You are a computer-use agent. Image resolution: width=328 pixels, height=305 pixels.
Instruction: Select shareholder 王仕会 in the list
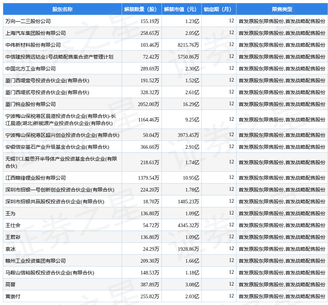[x=13, y=225]
